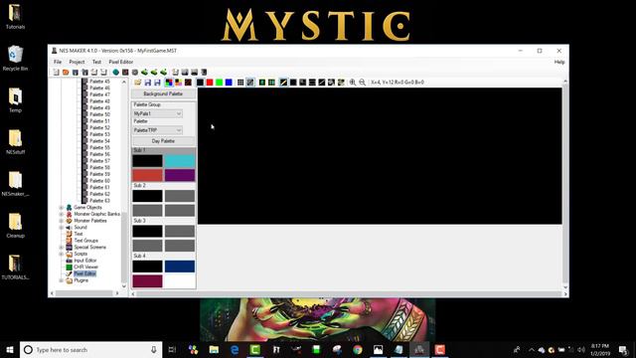
Task: Select Text Groups in the tree
Action: 85,241
